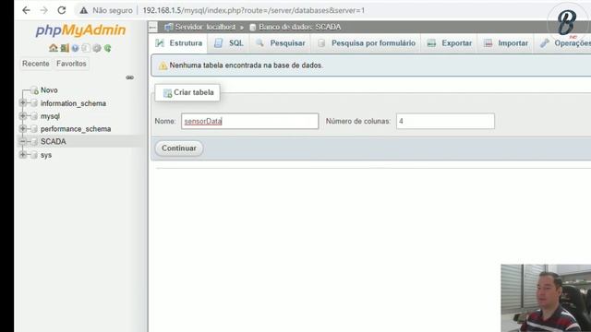Select the SCADA database
This screenshot has width=591, height=332.
[x=54, y=141]
